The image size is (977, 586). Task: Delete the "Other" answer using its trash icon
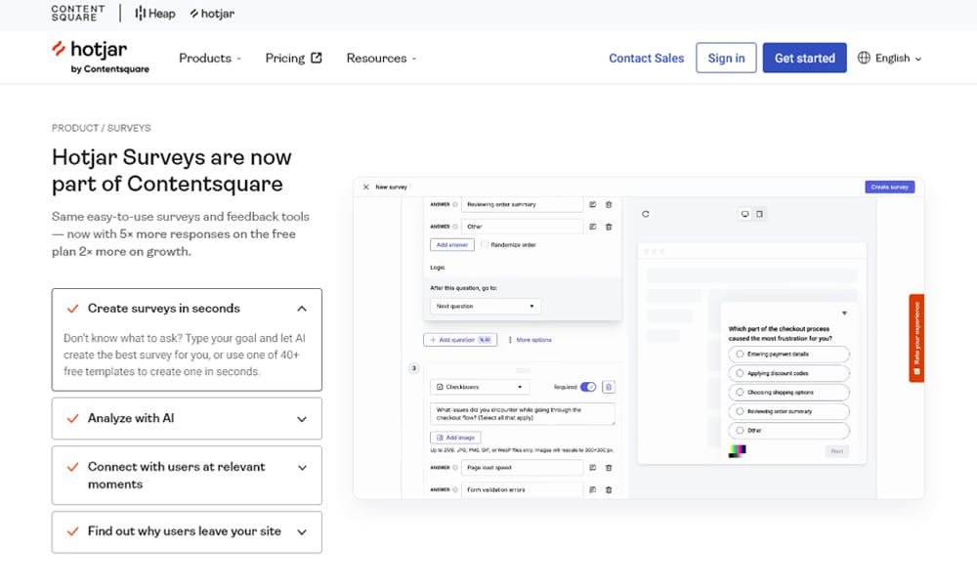[x=609, y=227]
